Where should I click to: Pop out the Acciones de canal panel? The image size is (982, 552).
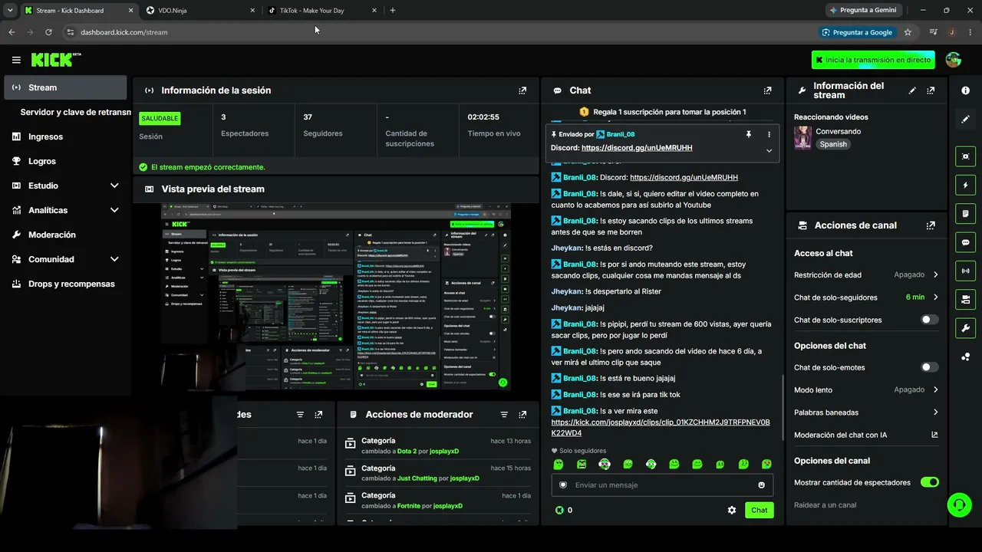[931, 225]
